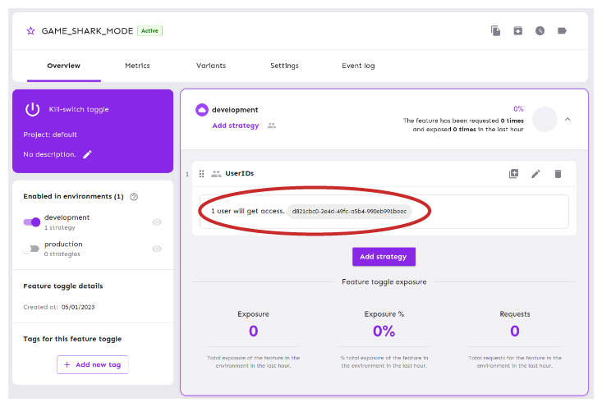Mark toggle as stale with clock icon

click(540, 30)
